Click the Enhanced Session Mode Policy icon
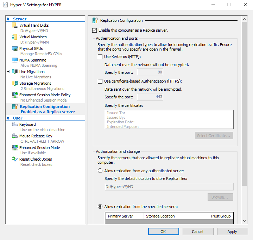This screenshot has width=253, height=240. [15, 95]
